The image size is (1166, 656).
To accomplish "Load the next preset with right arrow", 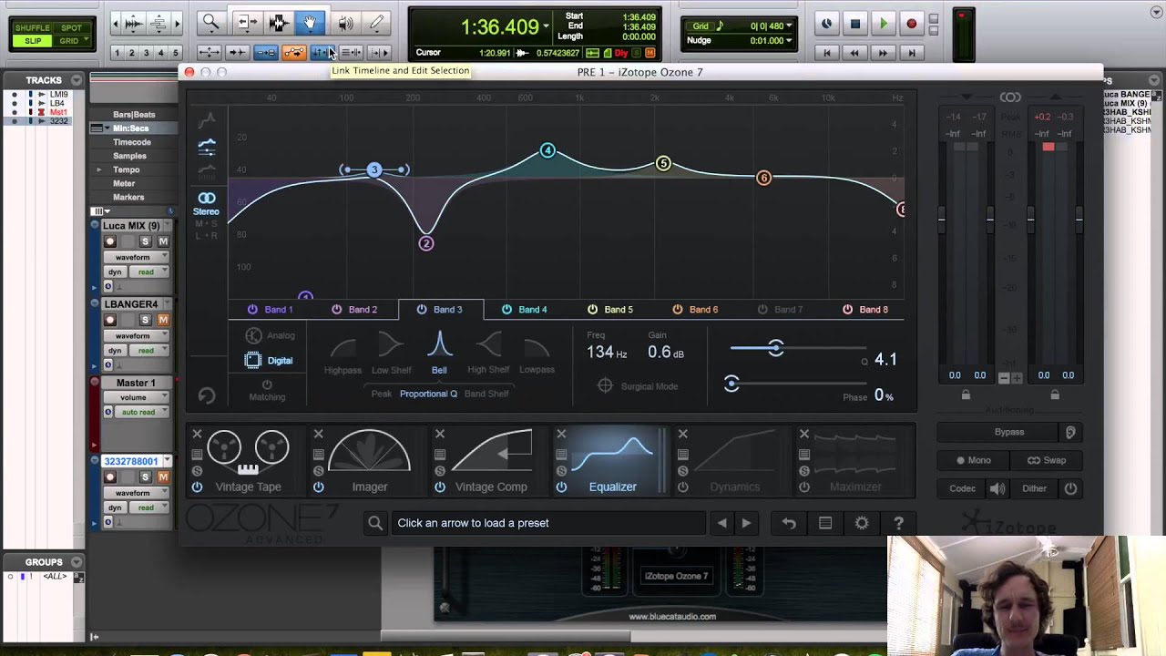I will coord(746,523).
